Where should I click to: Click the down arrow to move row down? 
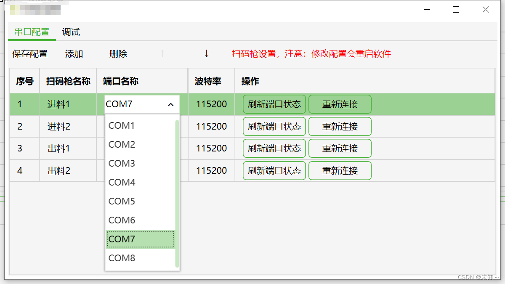(x=206, y=54)
